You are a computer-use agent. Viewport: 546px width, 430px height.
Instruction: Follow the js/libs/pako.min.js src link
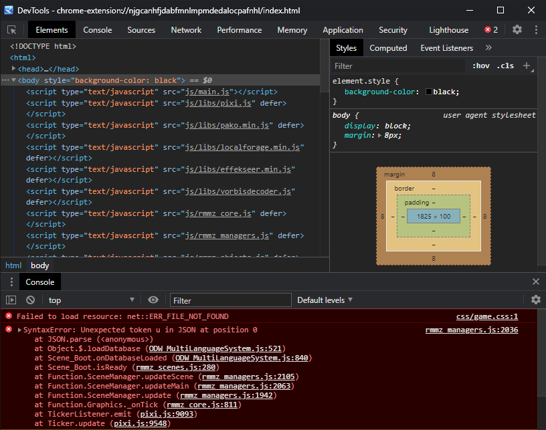click(x=227, y=125)
